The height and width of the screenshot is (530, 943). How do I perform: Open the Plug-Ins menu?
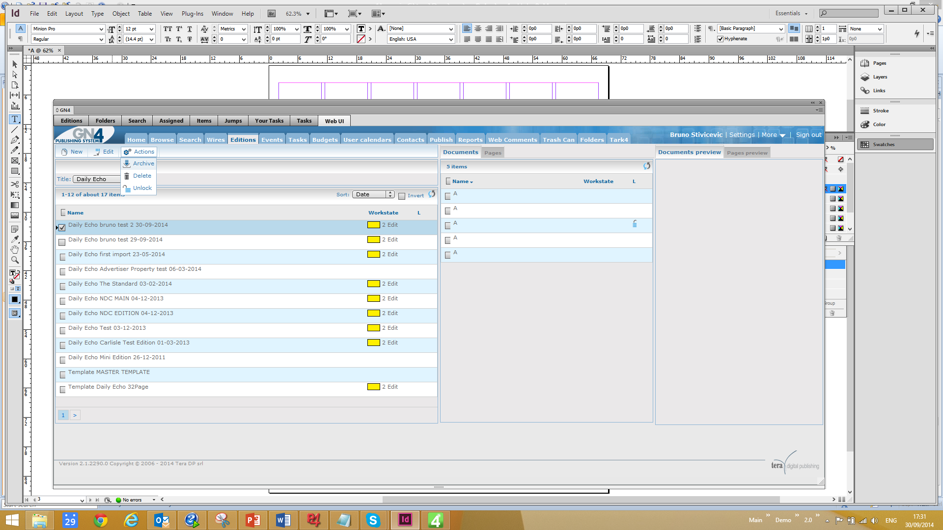(x=192, y=14)
